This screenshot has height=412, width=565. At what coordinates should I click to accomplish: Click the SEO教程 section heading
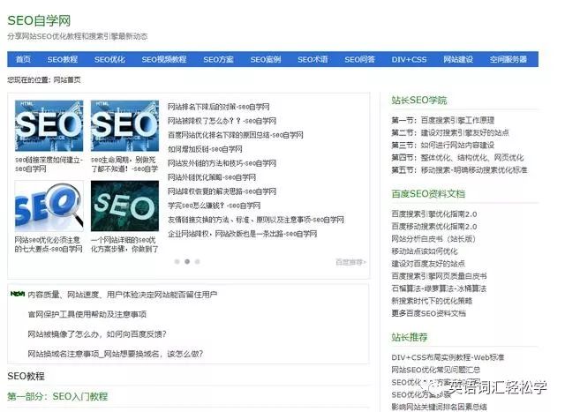pos(26,377)
